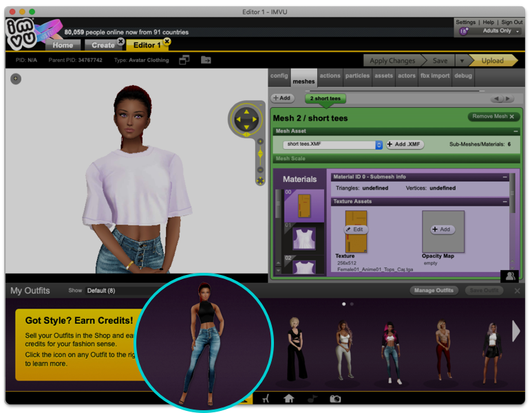
Task: Click Edit on the Texture thumbnail
Action: pos(356,230)
